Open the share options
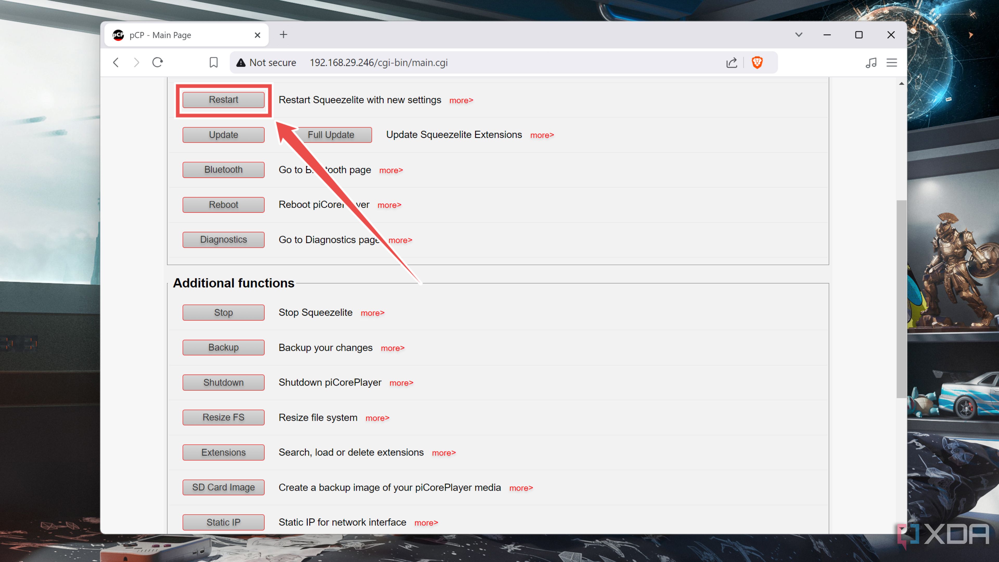The image size is (999, 562). (x=731, y=62)
